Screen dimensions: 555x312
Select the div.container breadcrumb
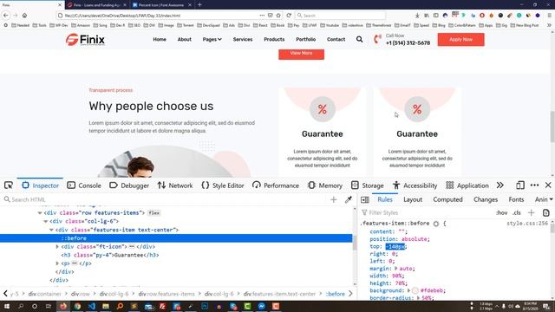[44, 294]
